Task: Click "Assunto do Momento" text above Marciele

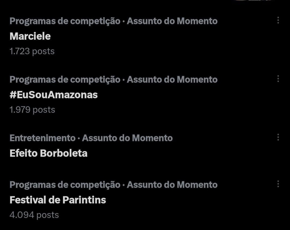Action: (x=172, y=21)
